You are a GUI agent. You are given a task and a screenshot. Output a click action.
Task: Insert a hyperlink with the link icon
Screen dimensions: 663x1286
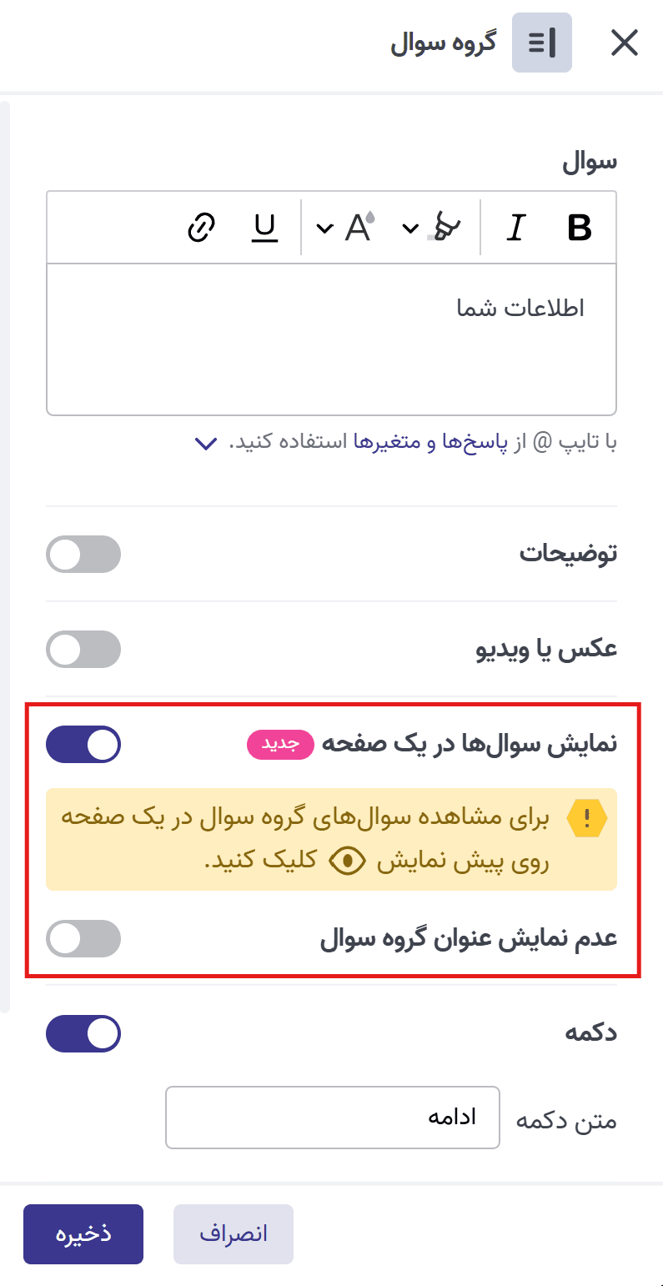point(199,227)
